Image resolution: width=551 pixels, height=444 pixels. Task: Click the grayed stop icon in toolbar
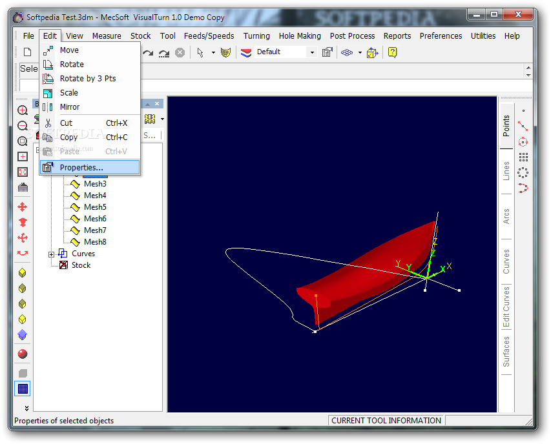(180, 53)
